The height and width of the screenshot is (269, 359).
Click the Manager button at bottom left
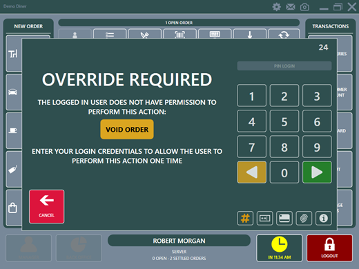28,248
